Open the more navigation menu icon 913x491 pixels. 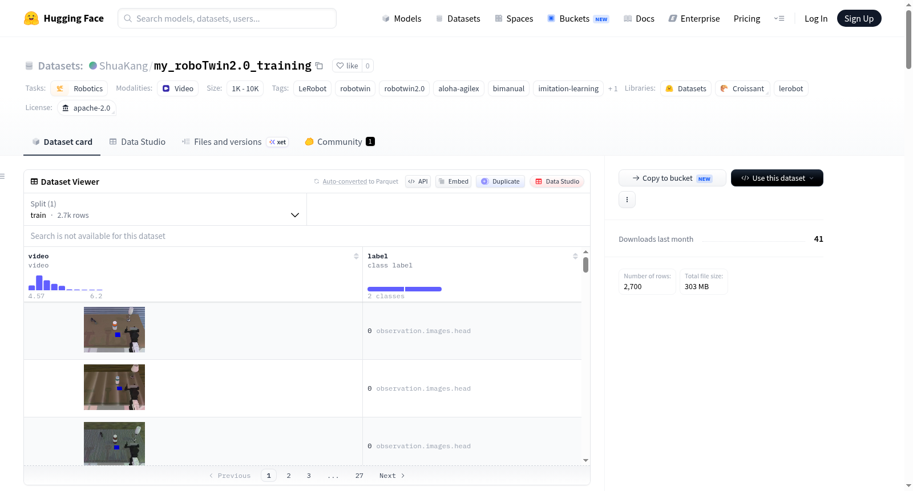[x=779, y=19]
